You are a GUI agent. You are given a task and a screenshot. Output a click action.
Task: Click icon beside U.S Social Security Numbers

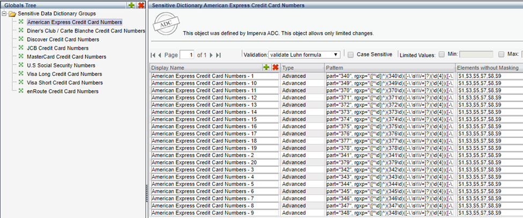click(x=21, y=65)
